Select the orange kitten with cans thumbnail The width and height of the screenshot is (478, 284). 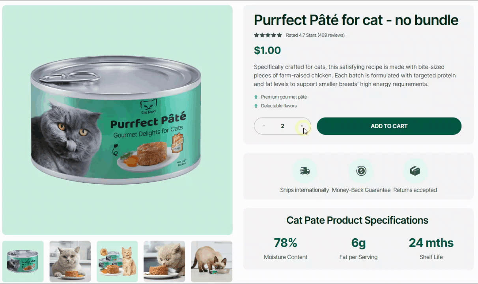[117, 261]
